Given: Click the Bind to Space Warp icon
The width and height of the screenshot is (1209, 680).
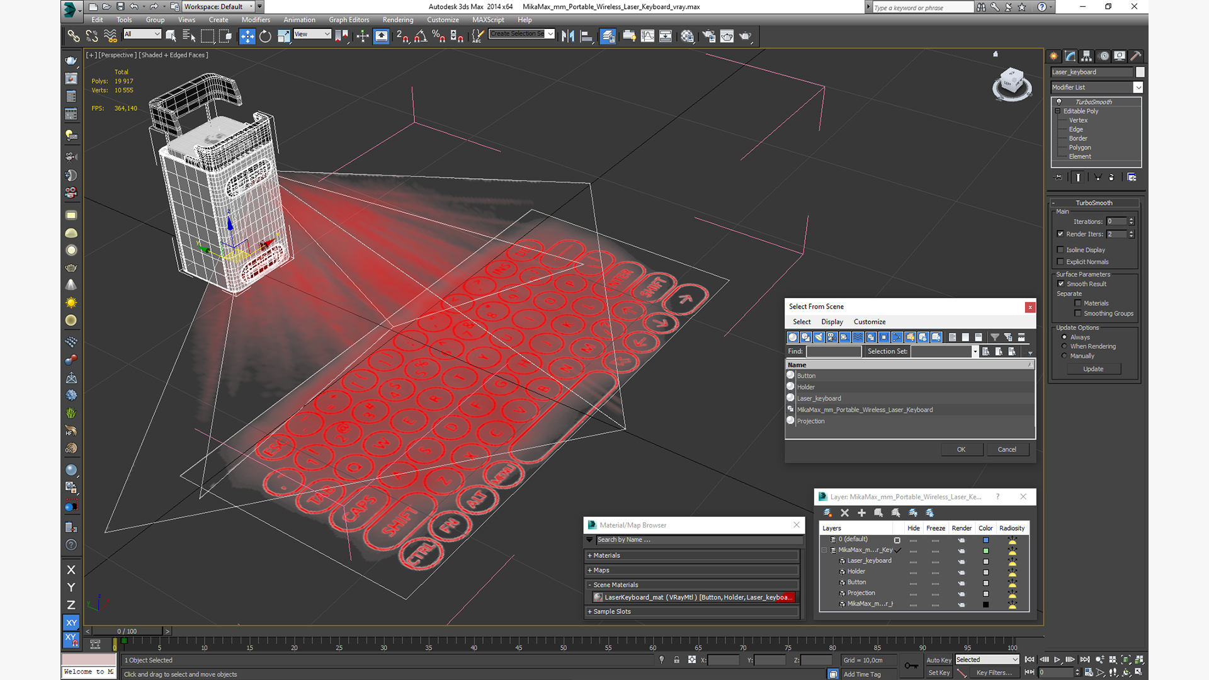Looking at the screenshot, I should pos(110,36).
